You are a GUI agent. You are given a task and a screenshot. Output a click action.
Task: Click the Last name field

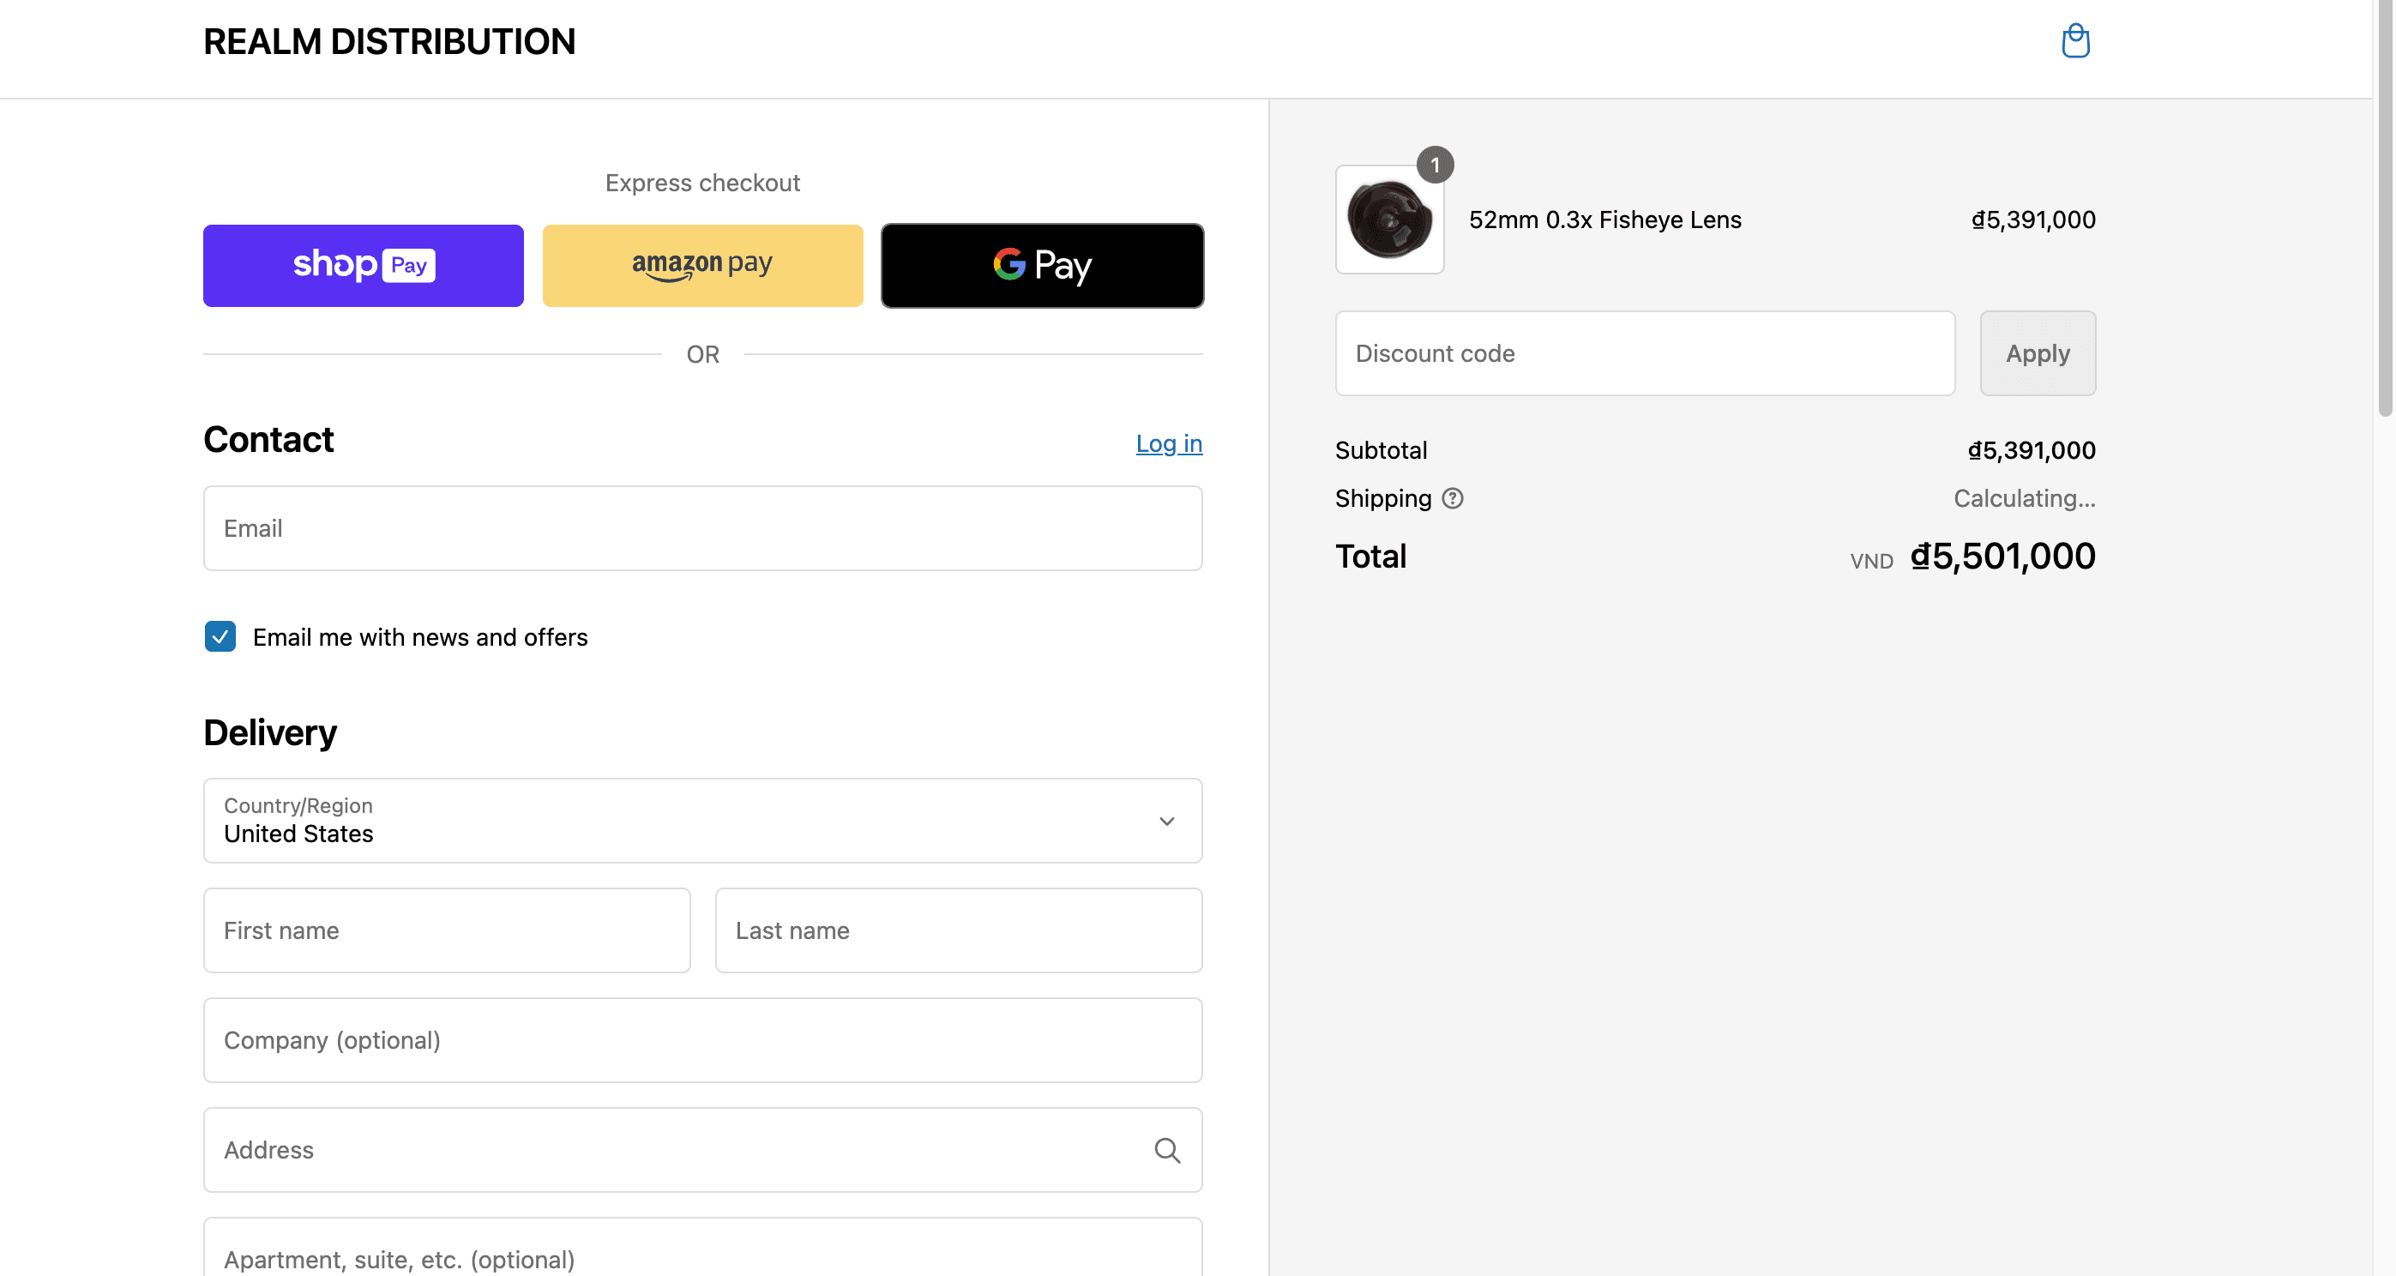tap(958, 930)
